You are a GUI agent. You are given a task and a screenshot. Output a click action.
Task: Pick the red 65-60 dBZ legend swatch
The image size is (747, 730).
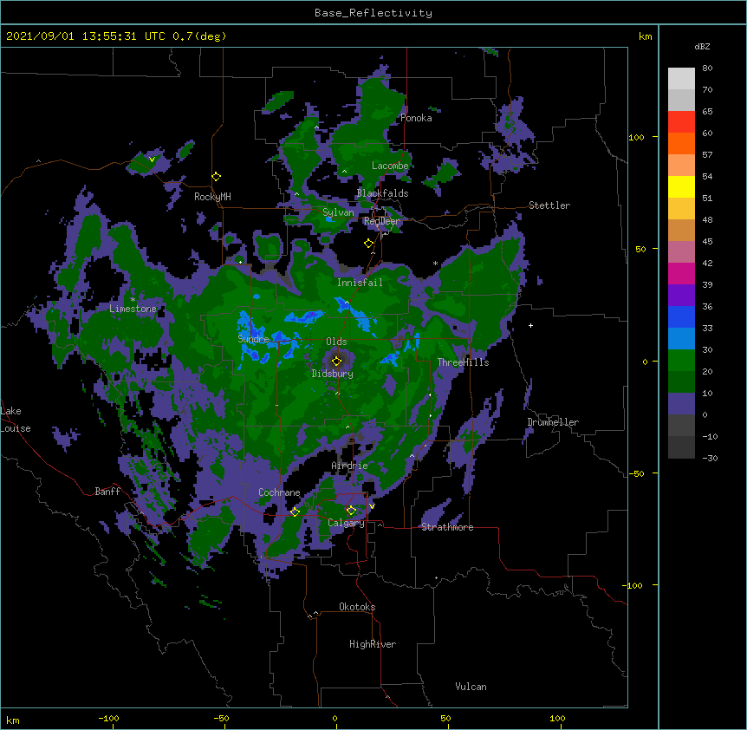click(x=681, y=121)
